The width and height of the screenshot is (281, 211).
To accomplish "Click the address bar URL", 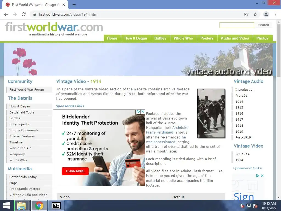I will pos(68,14).
